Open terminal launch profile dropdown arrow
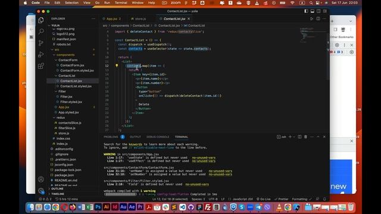This screenshot has height=214, width=381. [294, 137]
